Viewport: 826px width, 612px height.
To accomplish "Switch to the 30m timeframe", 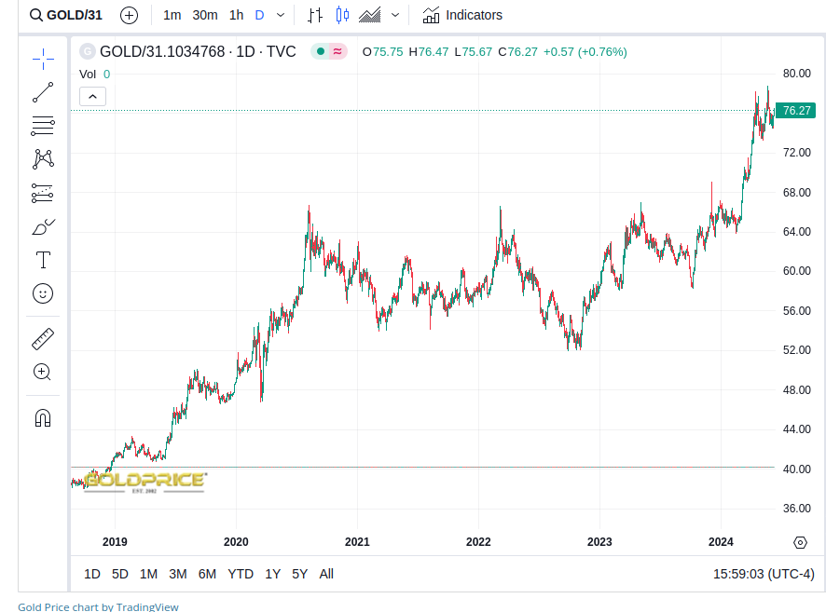I will click(205, 15).
